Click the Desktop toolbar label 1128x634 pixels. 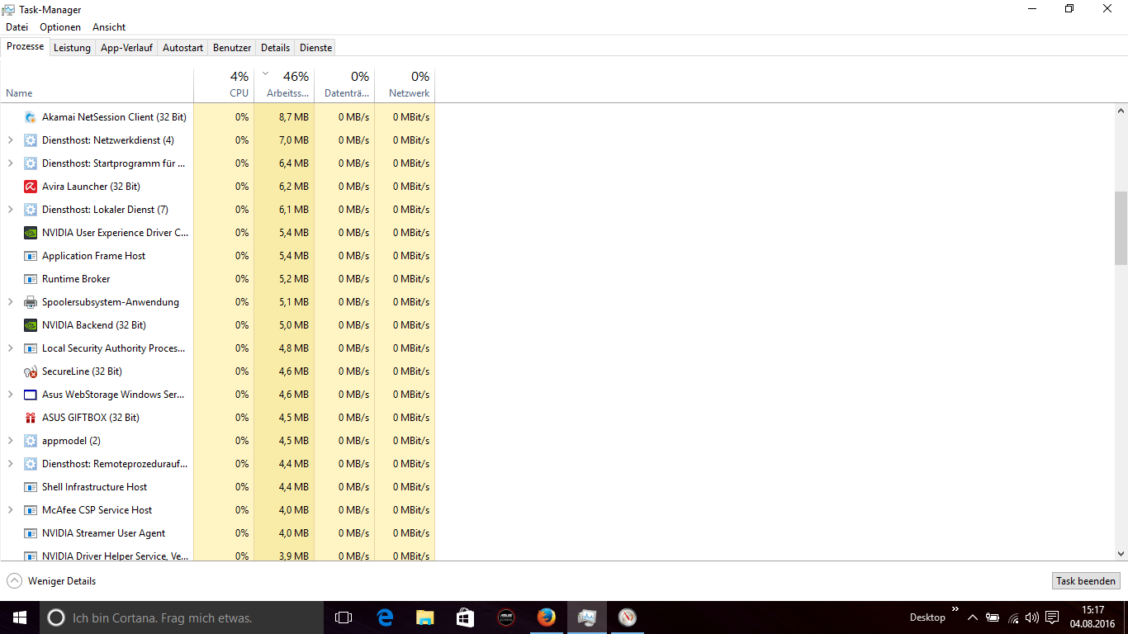pyautogui.click(x=927, y=617)
